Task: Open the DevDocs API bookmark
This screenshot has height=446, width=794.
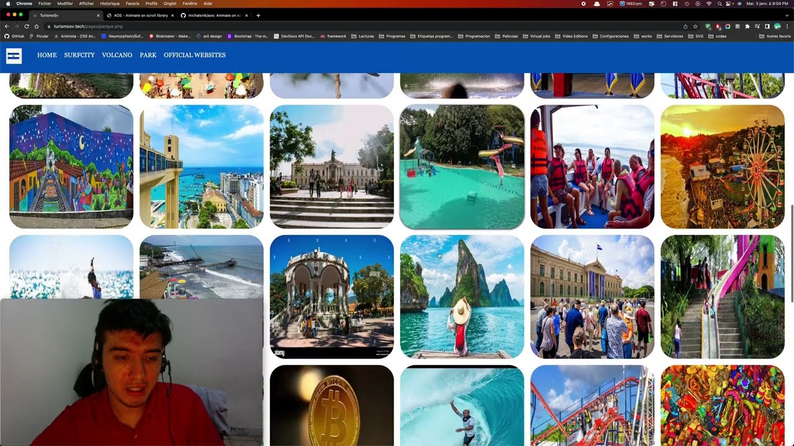Action: click(x=294, y=36)
